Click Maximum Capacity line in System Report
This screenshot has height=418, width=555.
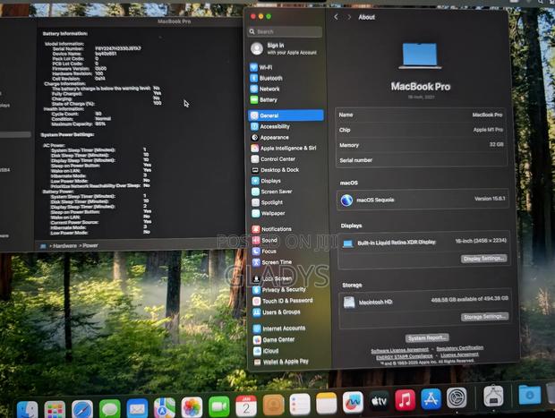click(x=78, y=124)
